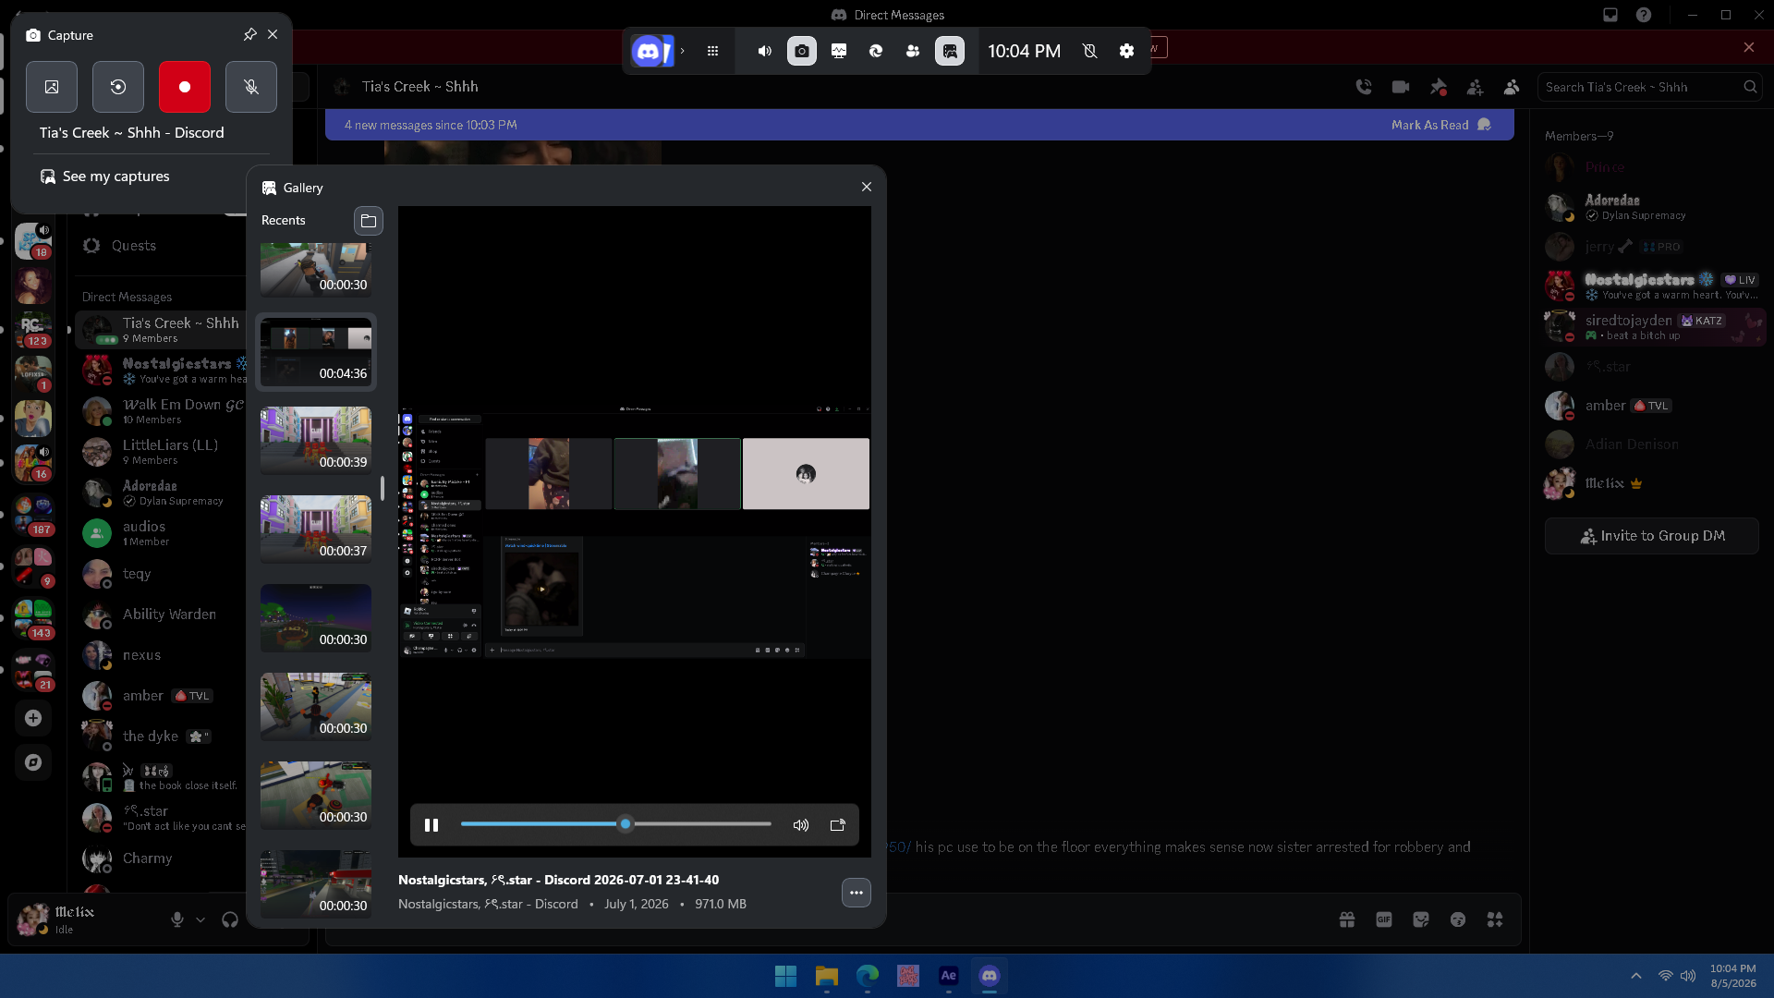1774x998 pixels.
Task: Close the Capture widget
Action: click(273, 34)
